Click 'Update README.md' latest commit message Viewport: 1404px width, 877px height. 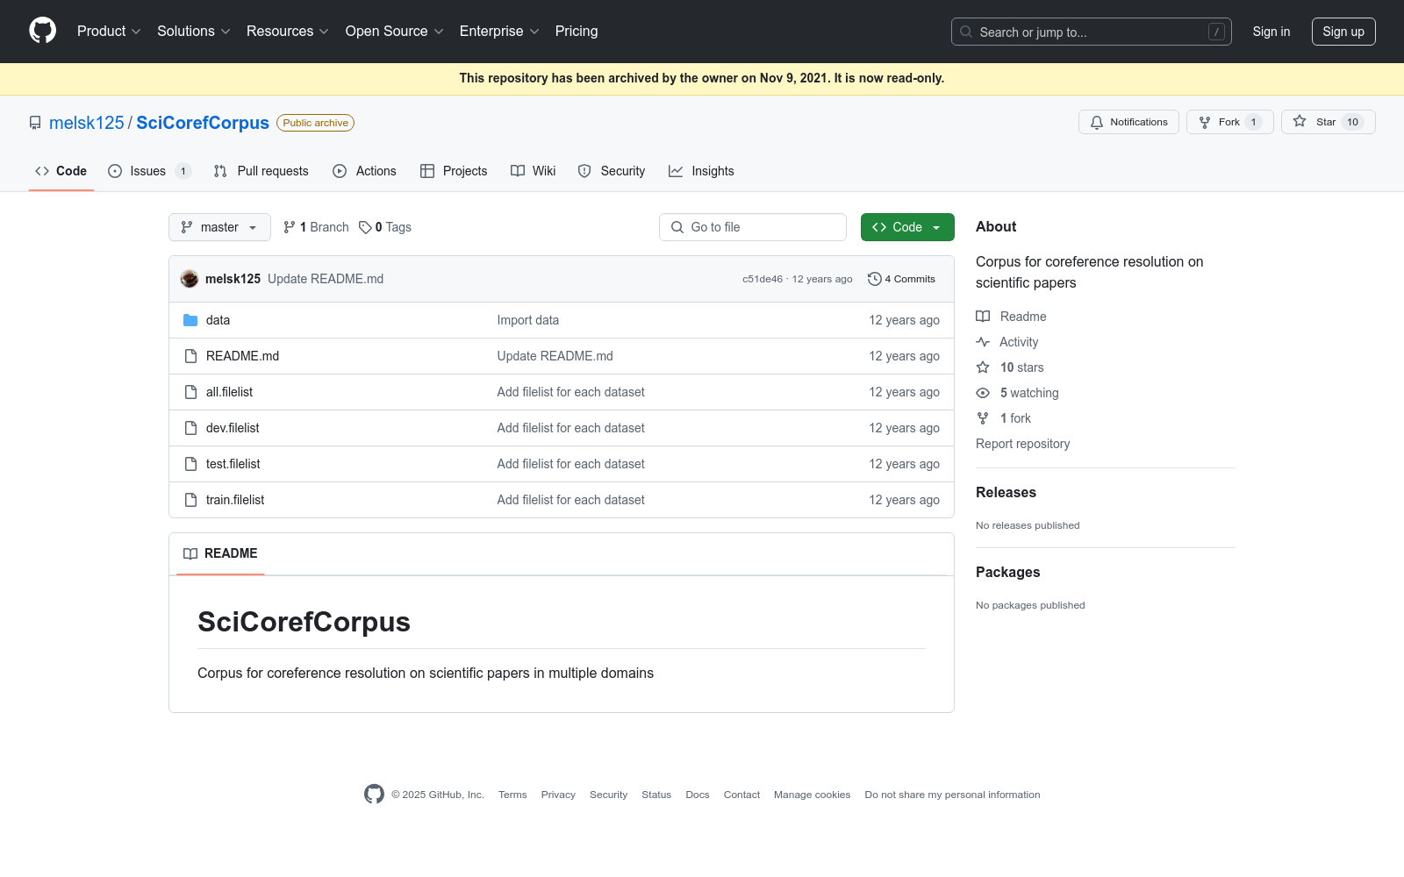(x=326, y=279)
